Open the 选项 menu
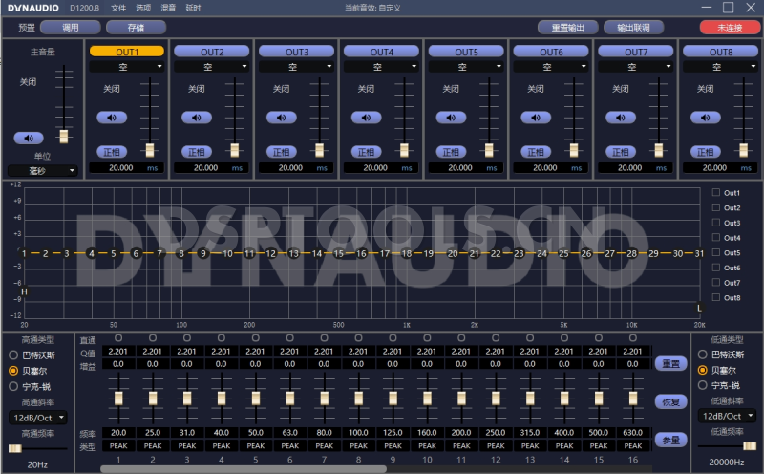The image size is (764, 474). point(143,8)
